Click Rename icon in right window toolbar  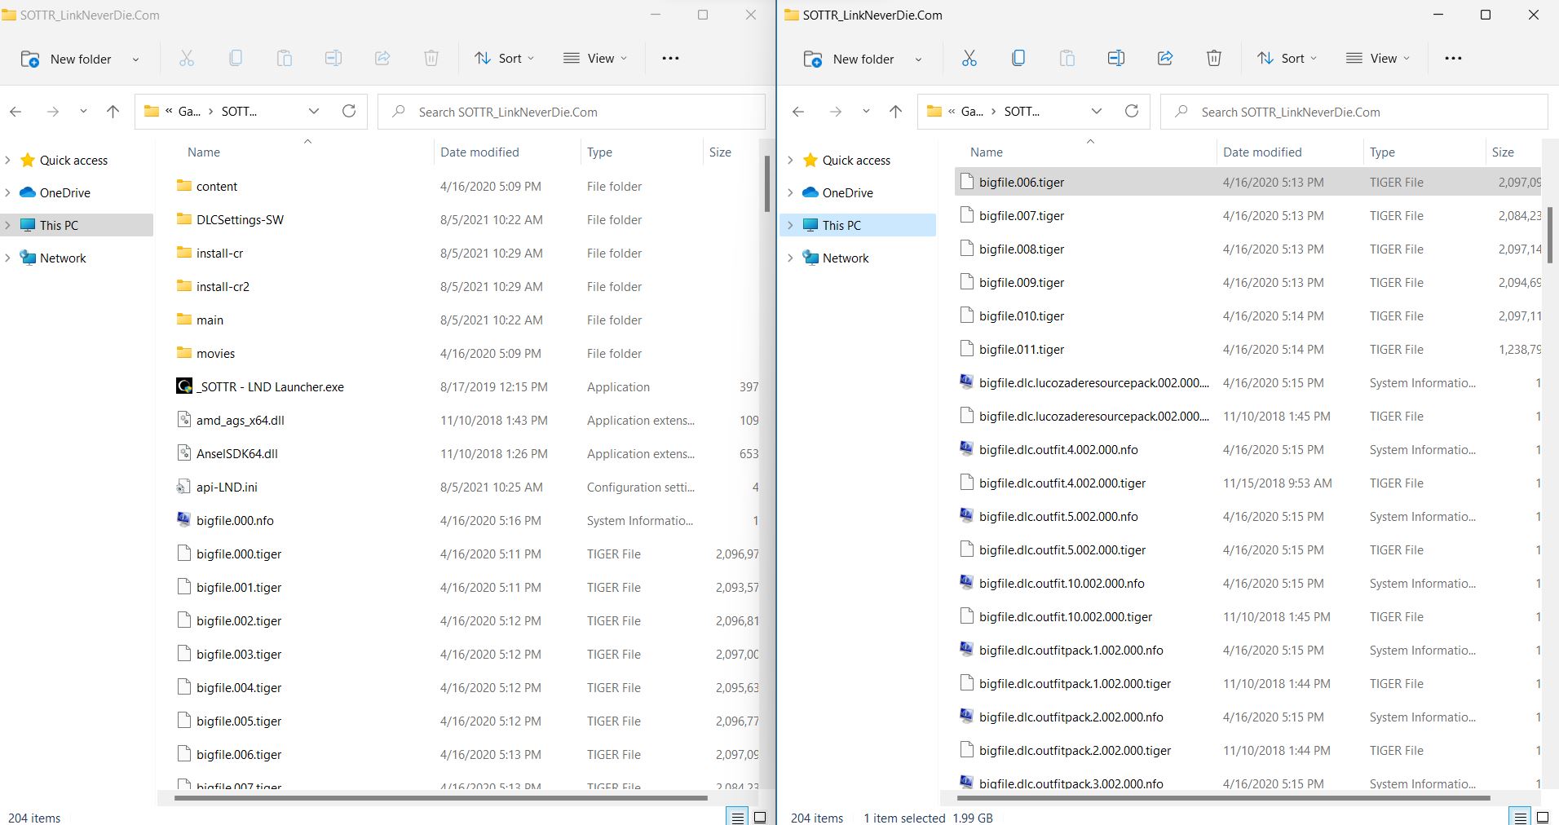tap(1115, 59)
